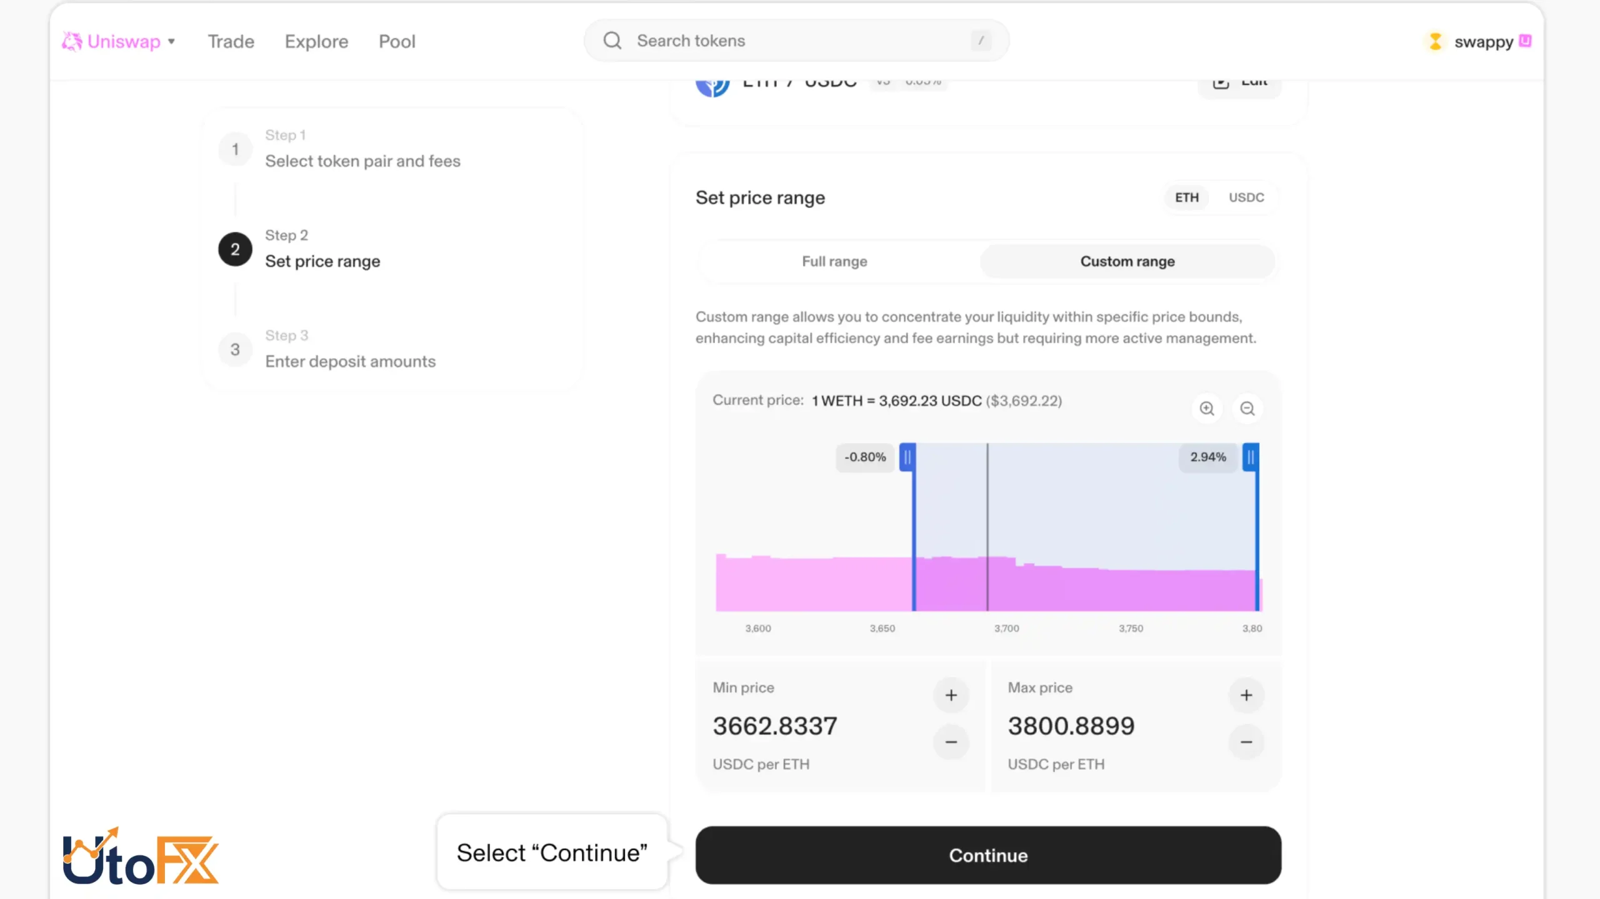Expand the Uniswap dropdown arrow
This screenshot has height=899, width=1600.
171,41
